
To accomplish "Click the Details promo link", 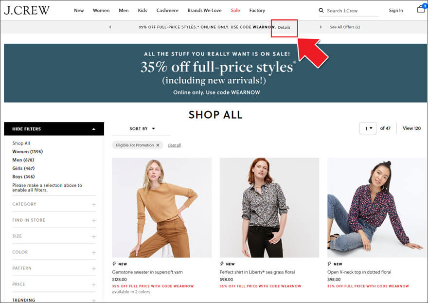I will (x=284, y=27).
